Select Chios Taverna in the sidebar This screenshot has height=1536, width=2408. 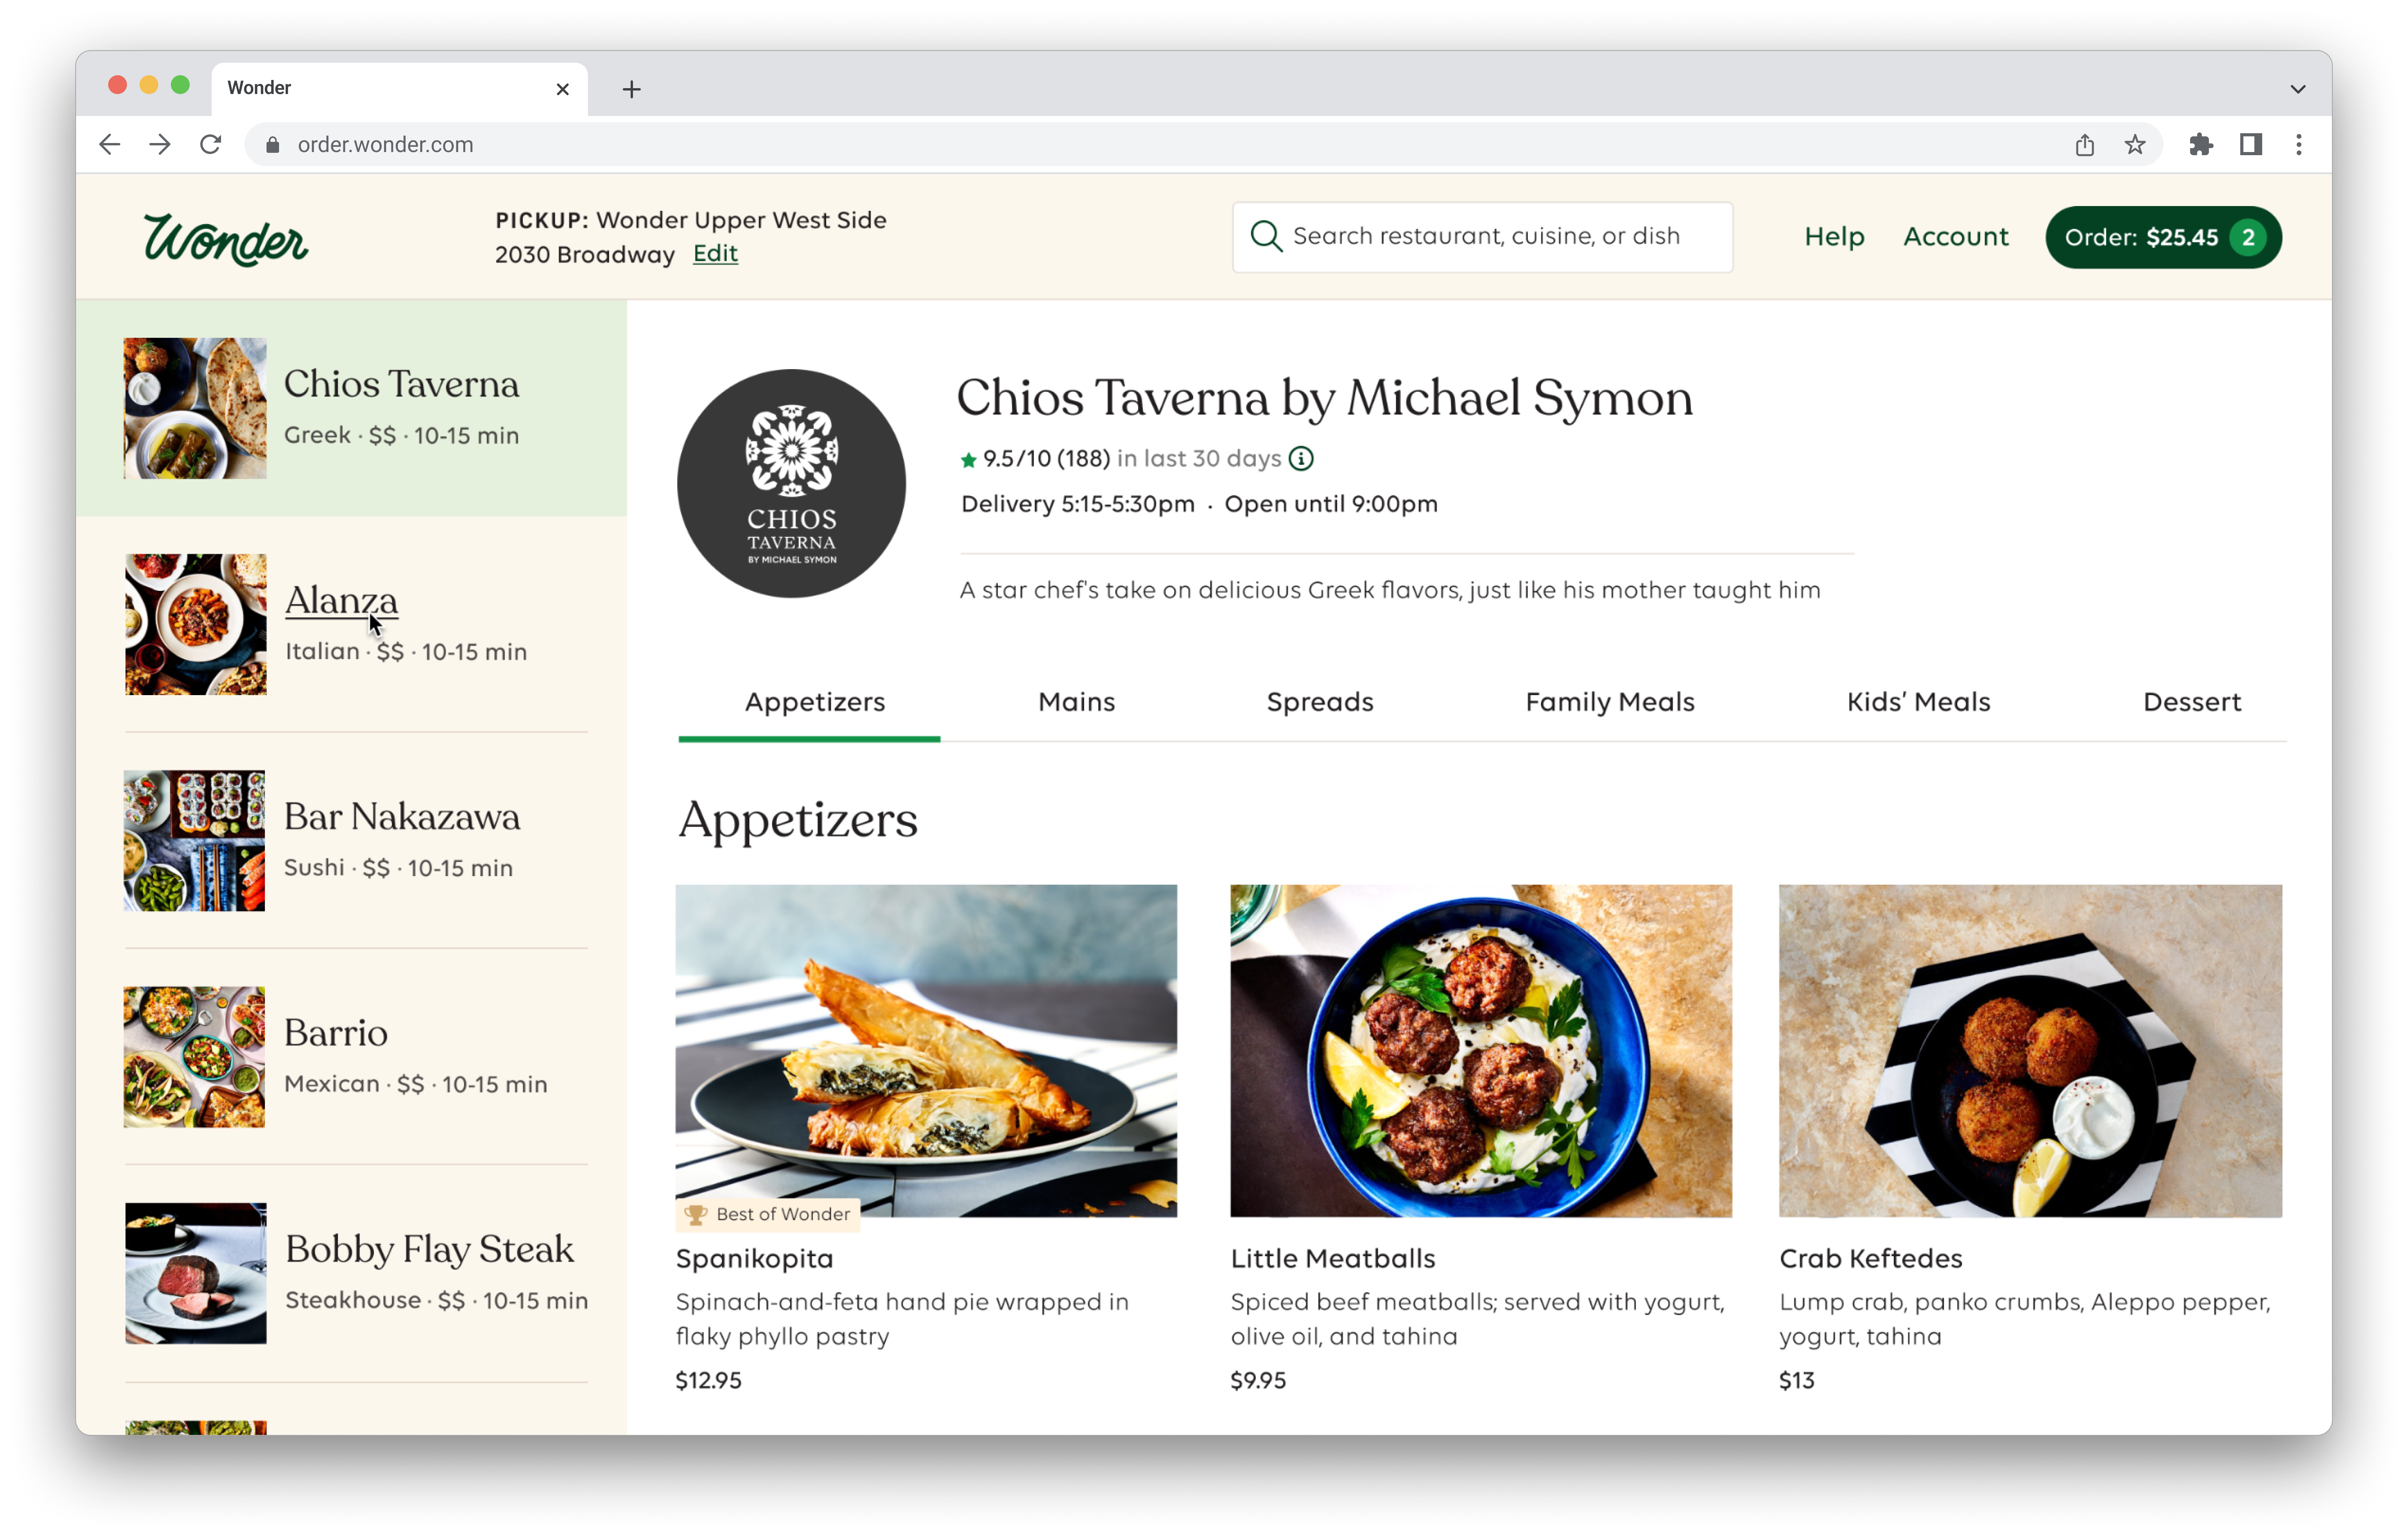351,408
